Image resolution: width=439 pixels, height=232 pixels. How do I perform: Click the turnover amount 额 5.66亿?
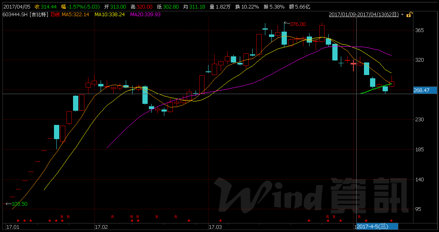[299, 7]
